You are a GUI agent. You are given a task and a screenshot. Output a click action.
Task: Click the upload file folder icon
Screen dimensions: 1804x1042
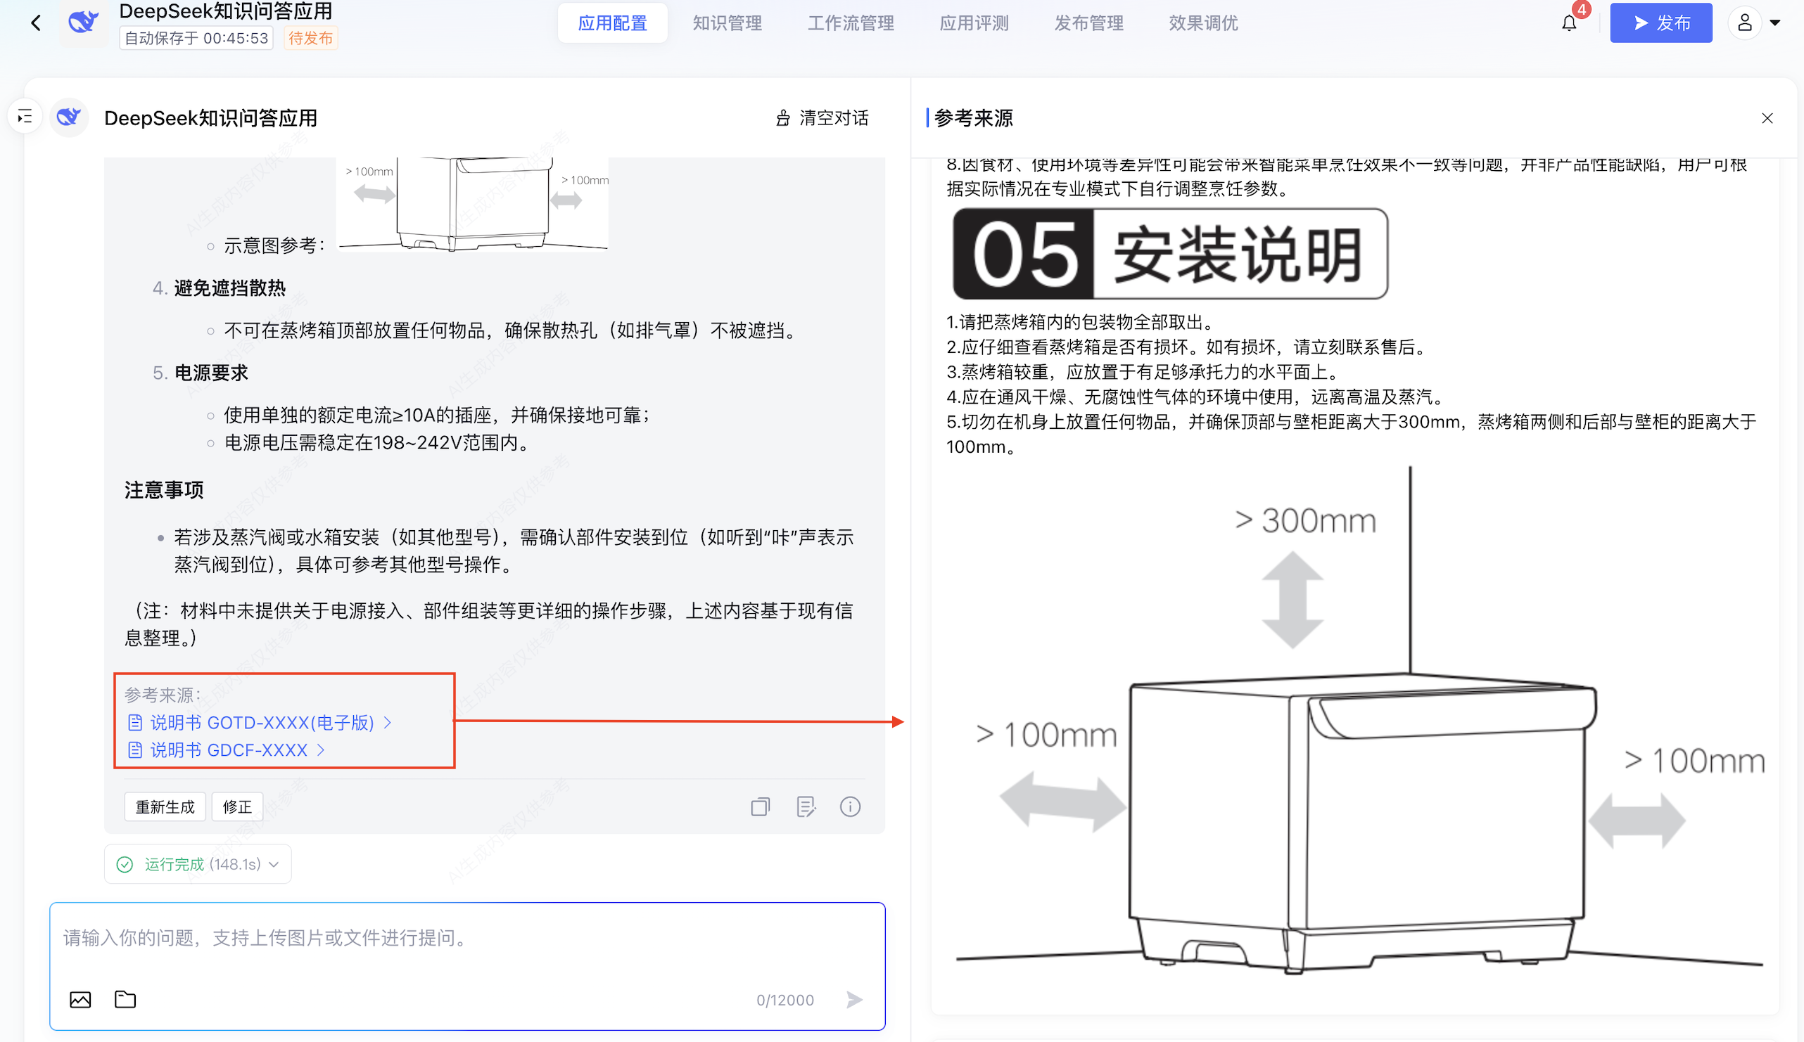point(125,999)
